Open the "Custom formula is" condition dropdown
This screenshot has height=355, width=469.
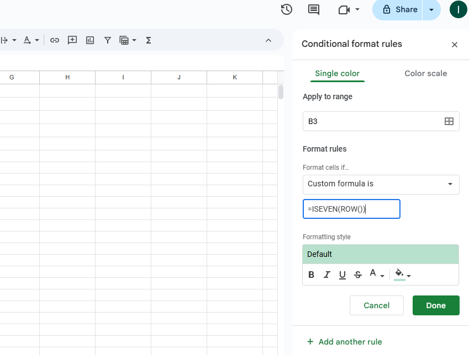(x=381, y=184)
